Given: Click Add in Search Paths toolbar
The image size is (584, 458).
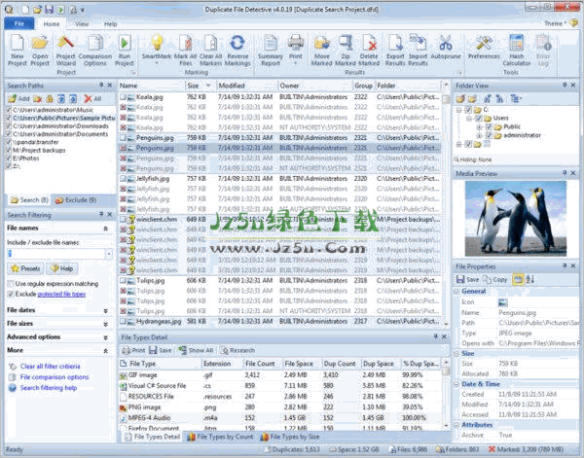Looking at the screenshot, I should click(18, 98).
